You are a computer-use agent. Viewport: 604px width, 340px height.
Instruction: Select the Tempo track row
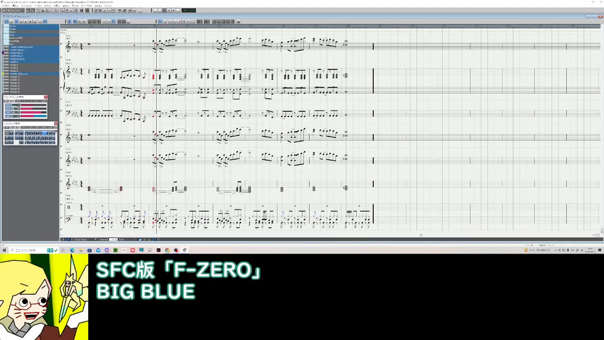click(34, 30)
